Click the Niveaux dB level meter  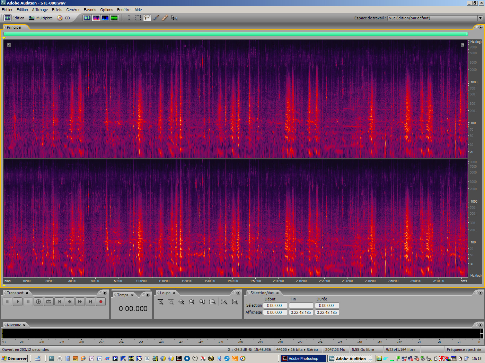pos(208,334)
